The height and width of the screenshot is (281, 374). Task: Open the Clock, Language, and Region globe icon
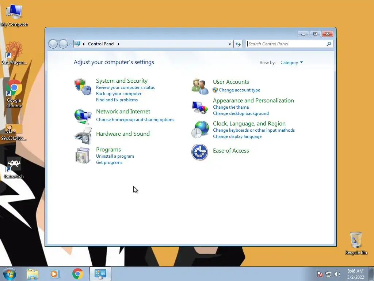(x=200, y=129)
